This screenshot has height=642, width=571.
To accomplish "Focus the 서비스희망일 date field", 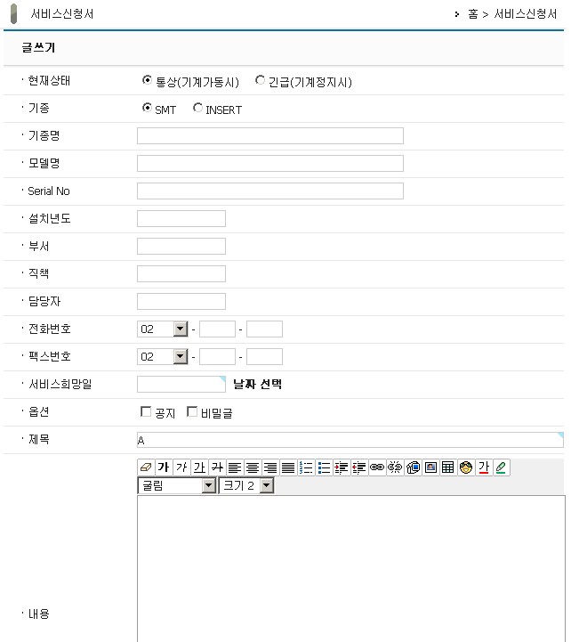I will pyautogui.click(x=181, y=385).
